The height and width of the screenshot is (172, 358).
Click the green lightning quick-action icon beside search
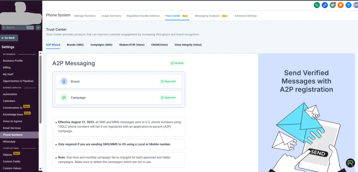click(x=38, y=28)
